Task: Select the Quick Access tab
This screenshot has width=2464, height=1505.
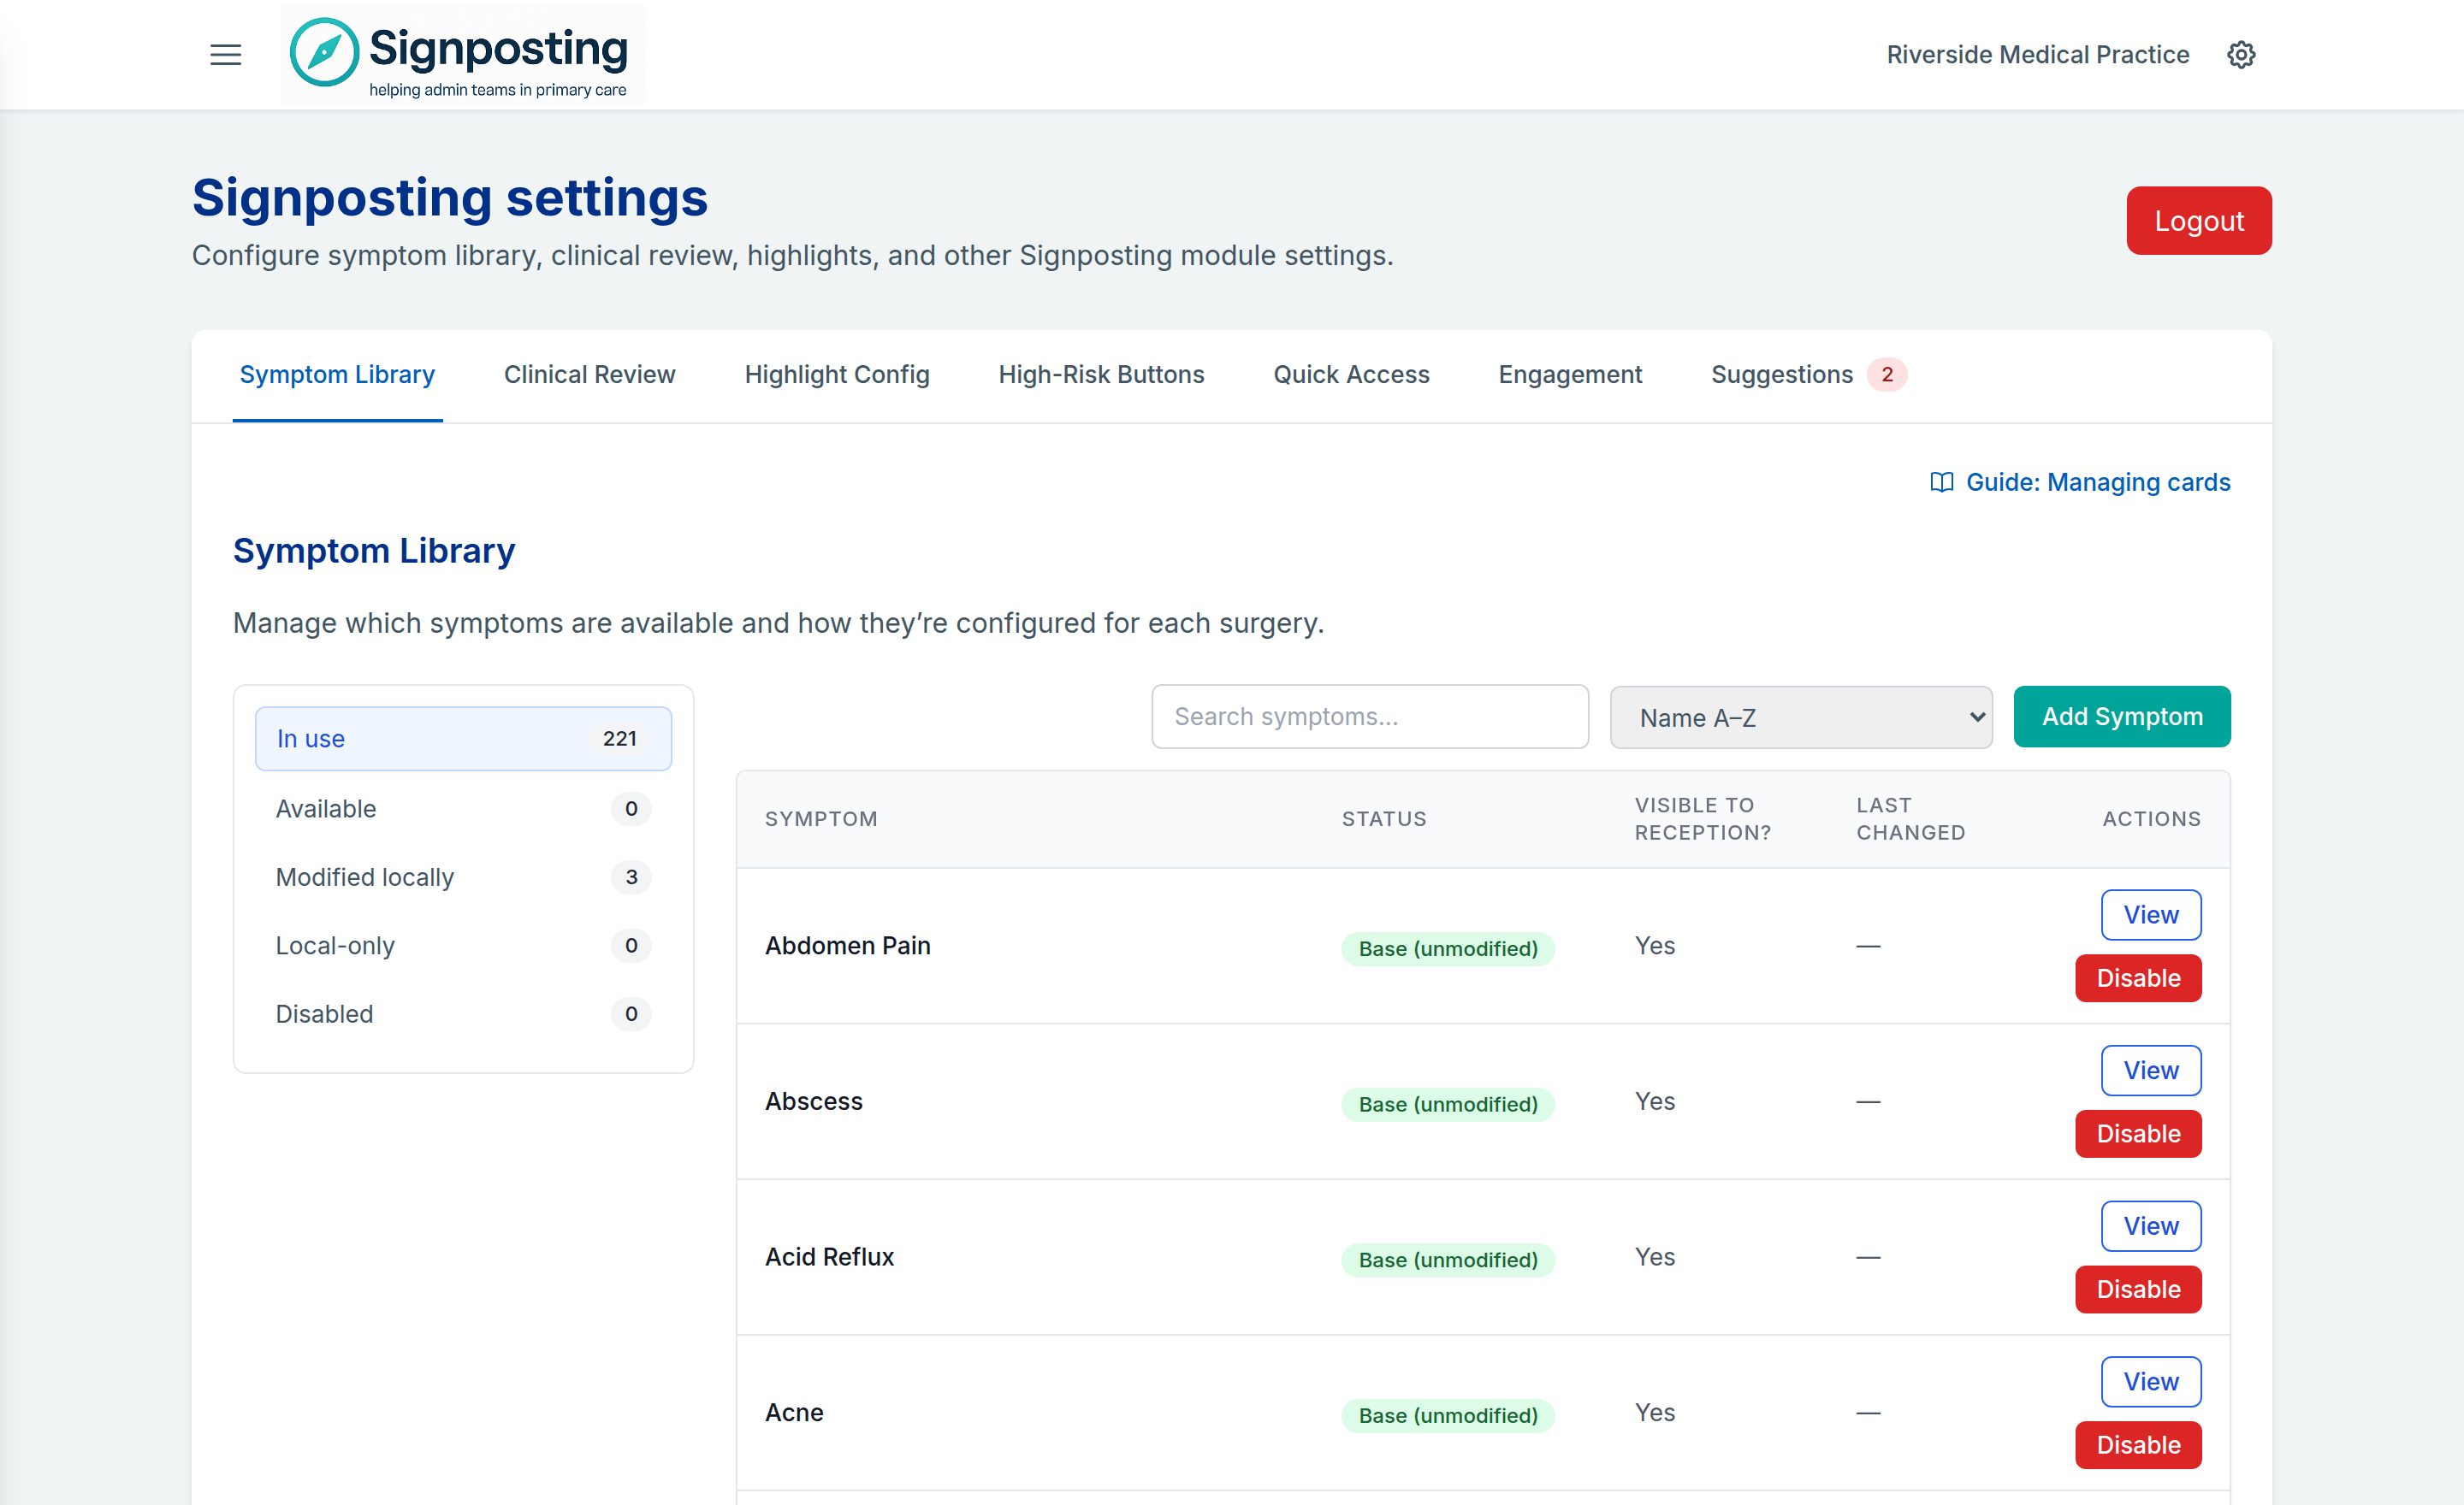Action: tap(1351, 375)
